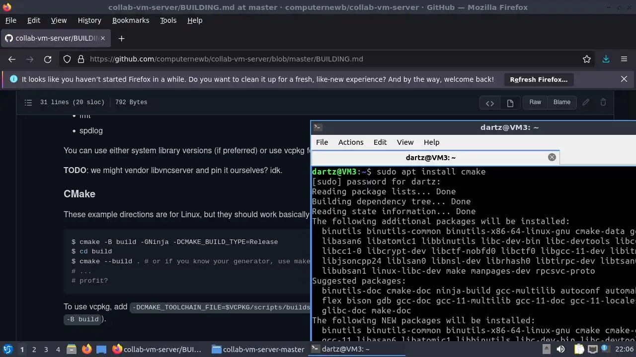Open the Firefox Tools menu
636x357 pixels.
click(x=168, y=20)
